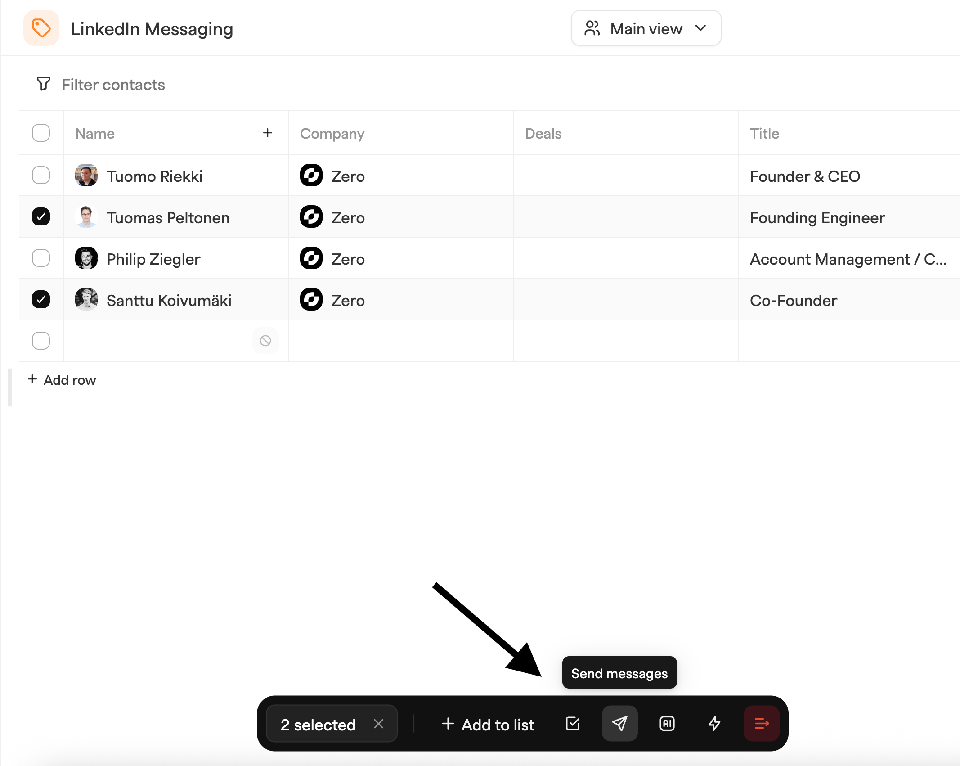Click Add to list button

point(488,725)
